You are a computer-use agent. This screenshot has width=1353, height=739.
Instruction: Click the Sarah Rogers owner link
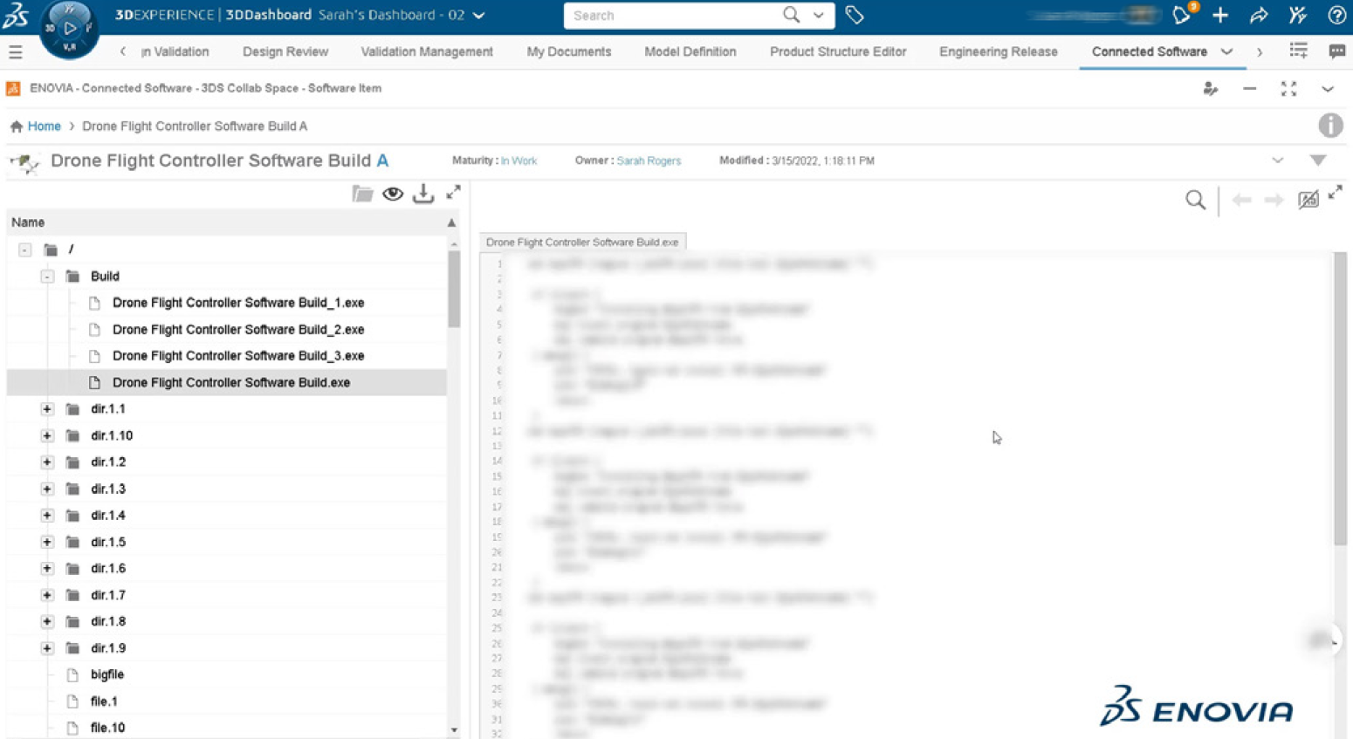649,161
